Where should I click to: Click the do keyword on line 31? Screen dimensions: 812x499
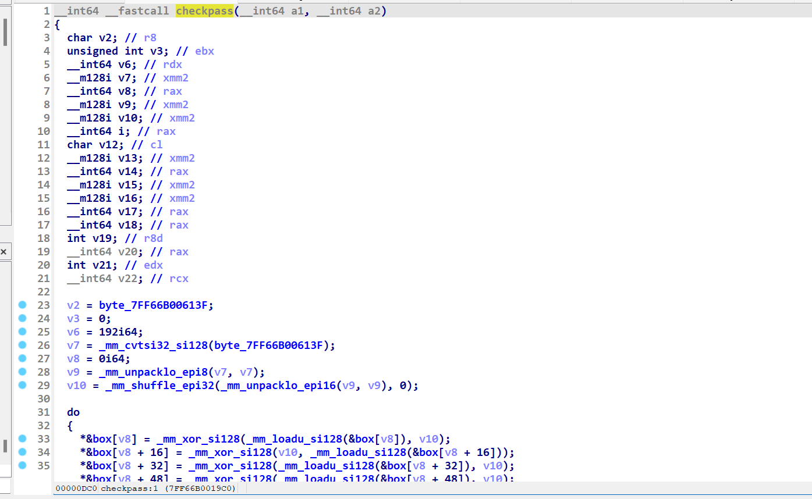pos(73,412)
